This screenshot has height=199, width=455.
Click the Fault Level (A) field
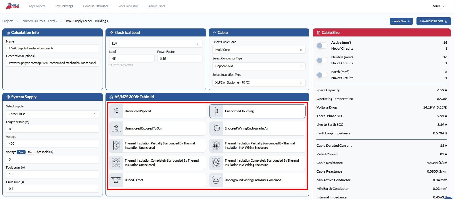coord(52,174)
